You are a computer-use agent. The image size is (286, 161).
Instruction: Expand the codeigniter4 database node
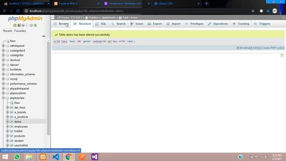click(3, 51)
